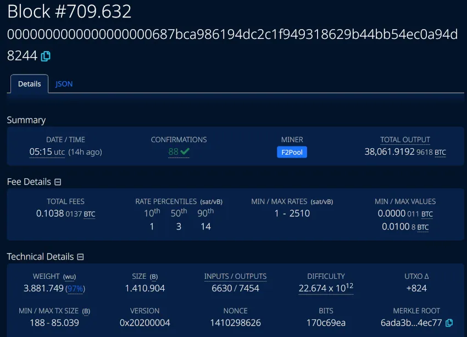Copy the block hash to clipboard
Screen dimensions: 467x337
(46, 56)
